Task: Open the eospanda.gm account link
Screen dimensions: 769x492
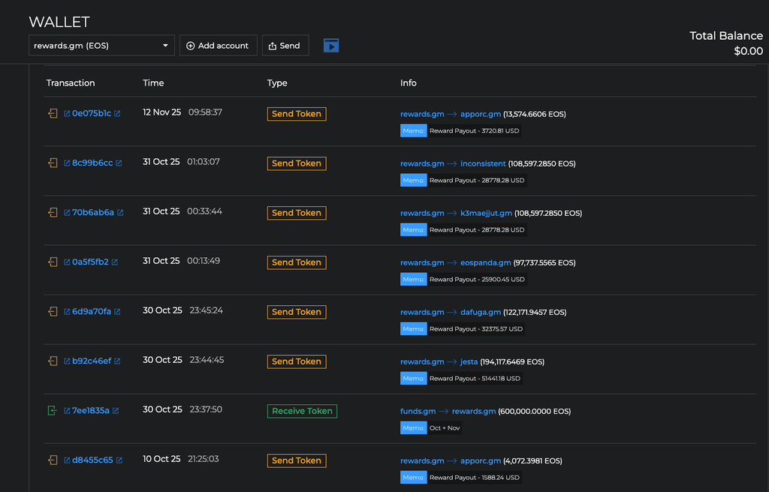Action: [486, 262]
